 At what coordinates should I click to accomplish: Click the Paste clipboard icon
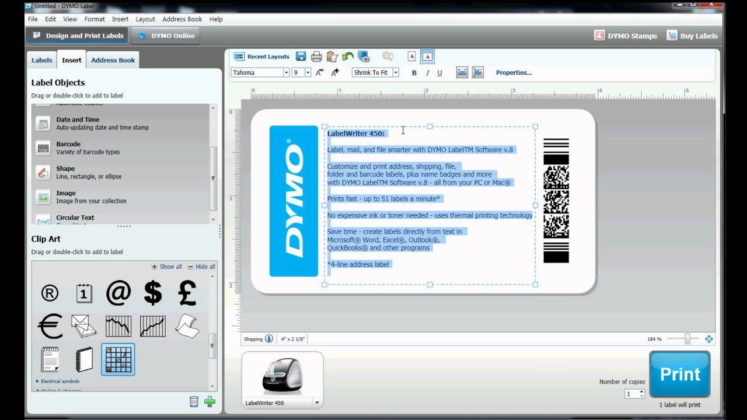pyautogui.click(x=332, y=57)
